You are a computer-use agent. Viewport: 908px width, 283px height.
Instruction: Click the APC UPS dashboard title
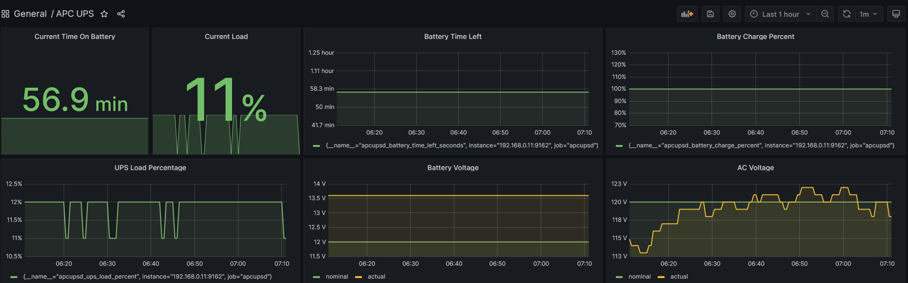click(75, 14)
